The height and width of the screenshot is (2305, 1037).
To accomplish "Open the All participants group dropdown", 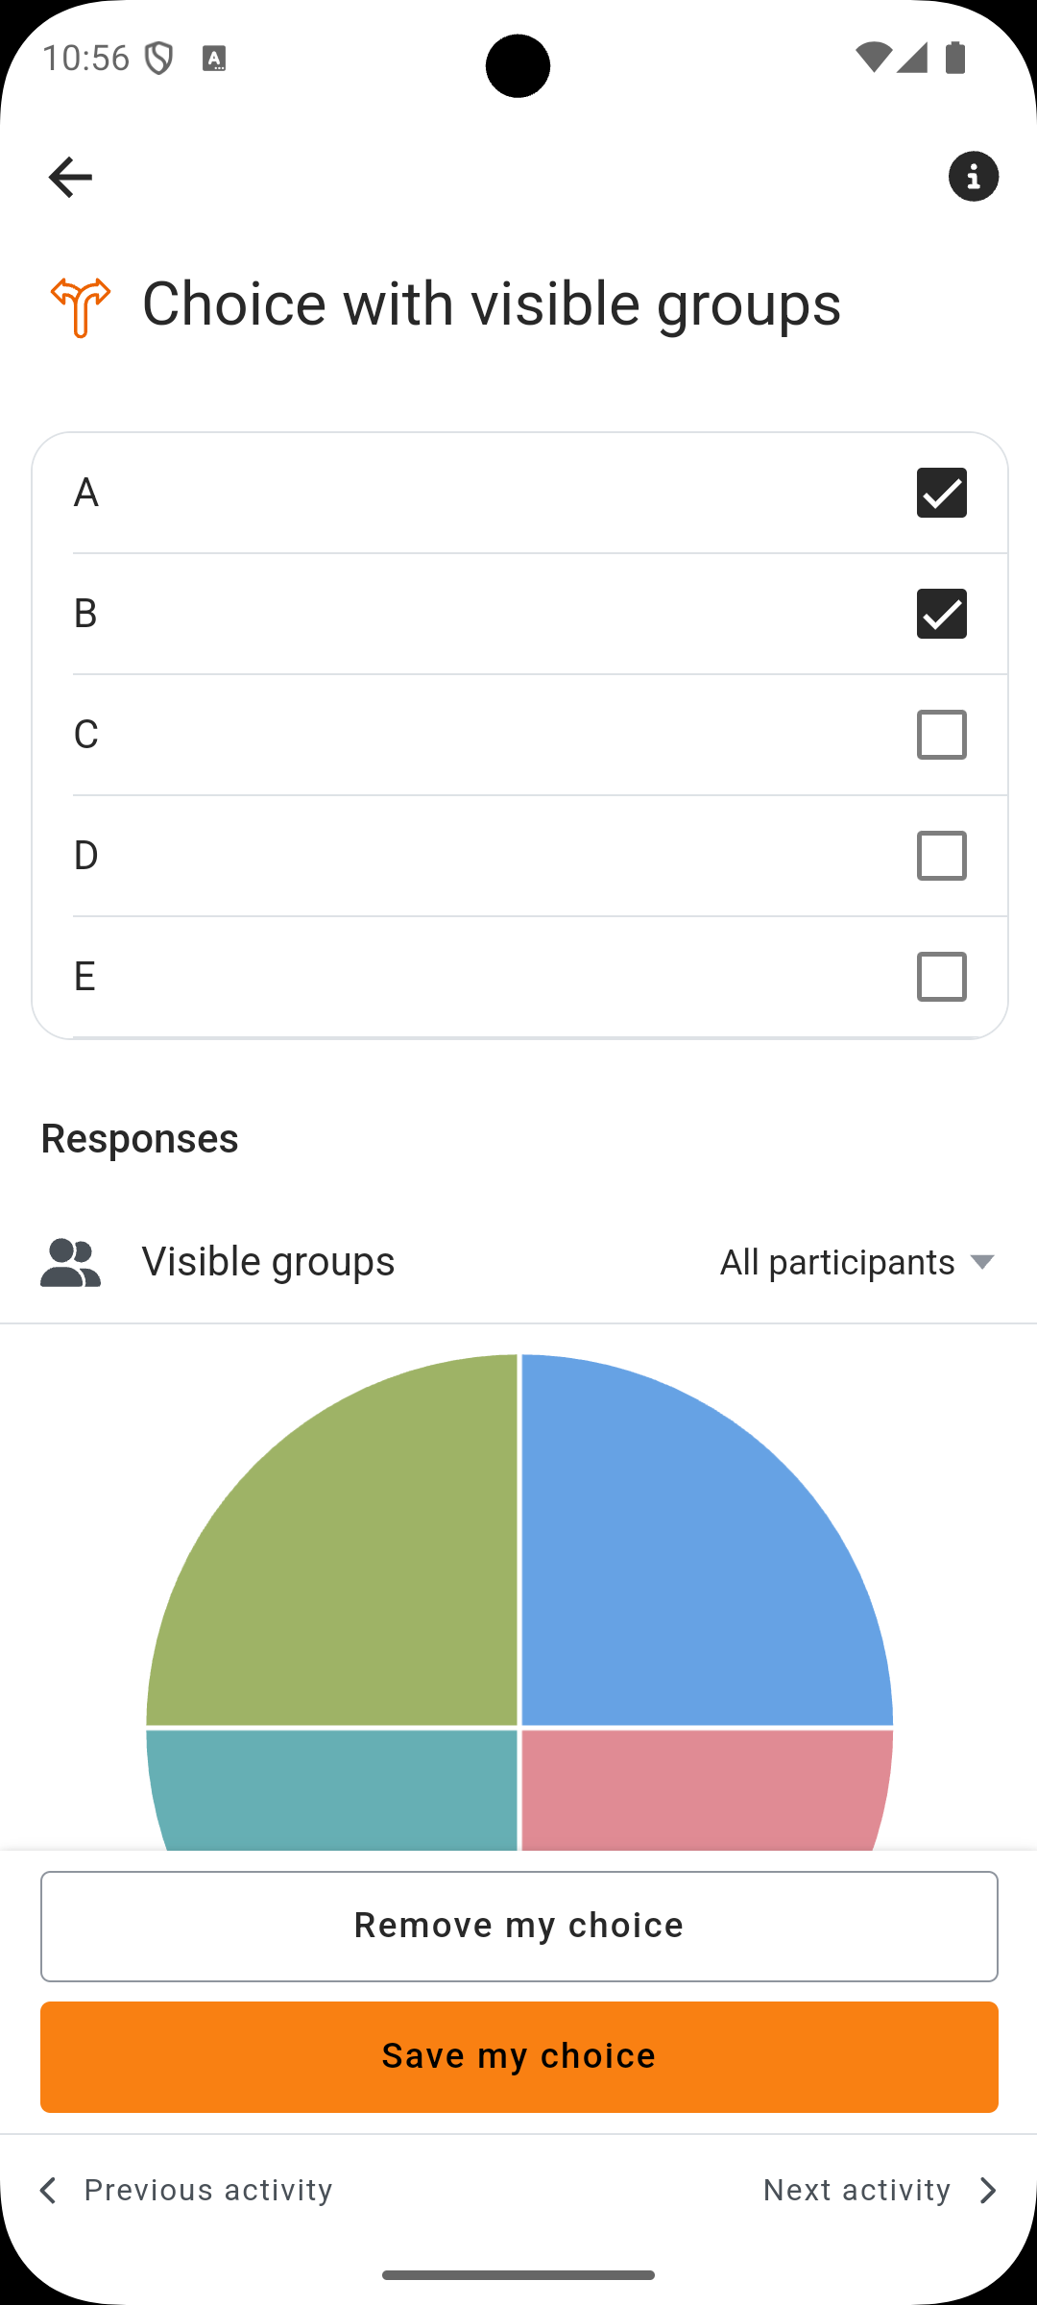I will [857, 1262].
